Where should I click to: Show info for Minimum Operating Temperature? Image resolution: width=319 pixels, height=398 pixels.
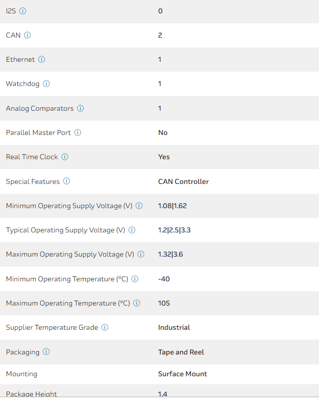135,279
